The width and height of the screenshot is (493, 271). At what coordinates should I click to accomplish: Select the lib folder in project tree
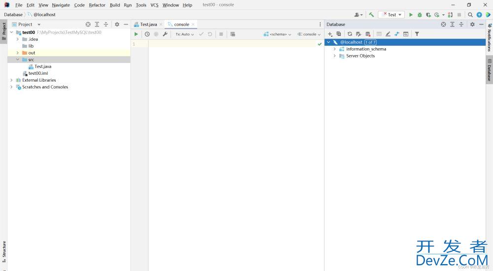pyautogui.click(x=31, y=46)
